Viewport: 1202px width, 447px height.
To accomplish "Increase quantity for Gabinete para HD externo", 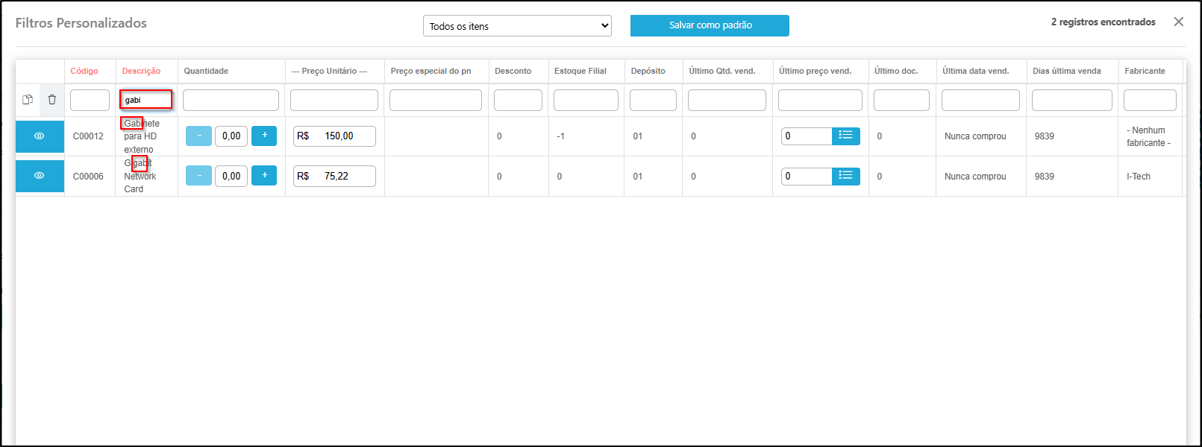I will [264, 136].
